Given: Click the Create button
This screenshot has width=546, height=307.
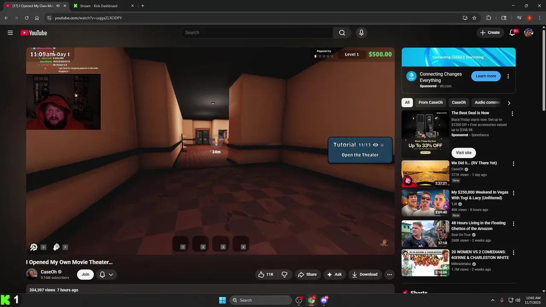Looking at the screenshot, I should (x=490, y=33).
